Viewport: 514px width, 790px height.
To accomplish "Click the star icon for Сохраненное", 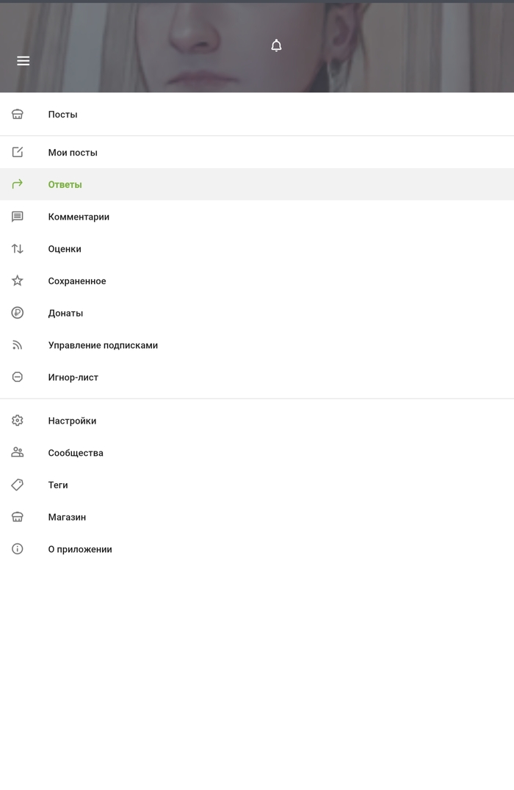I will (x=18, y=280).
